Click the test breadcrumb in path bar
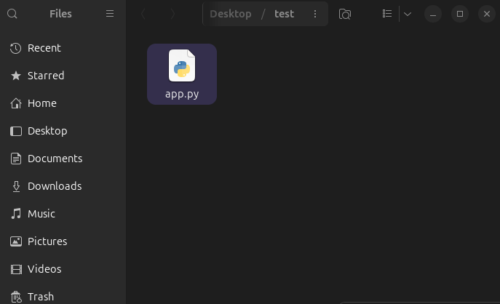 click(x=284, y=14)
